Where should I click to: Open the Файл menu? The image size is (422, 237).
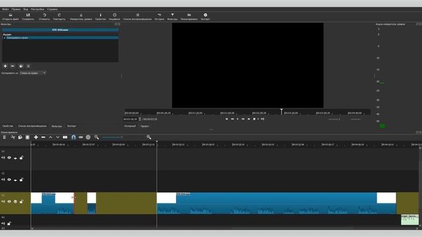tap(5, 9)
